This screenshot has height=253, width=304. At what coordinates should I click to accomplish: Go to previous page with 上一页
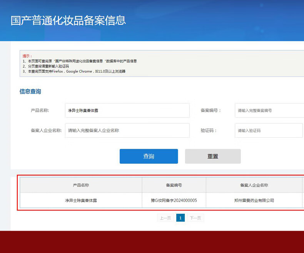pos(165,218)
